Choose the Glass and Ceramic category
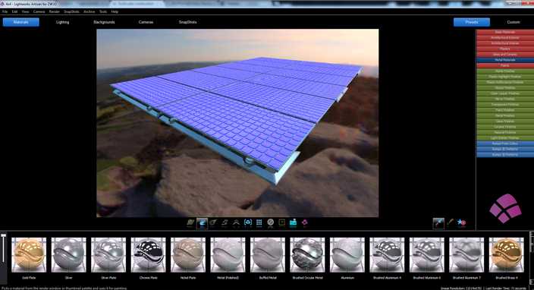This screenshot has height=290, width=534. (504, 54)
